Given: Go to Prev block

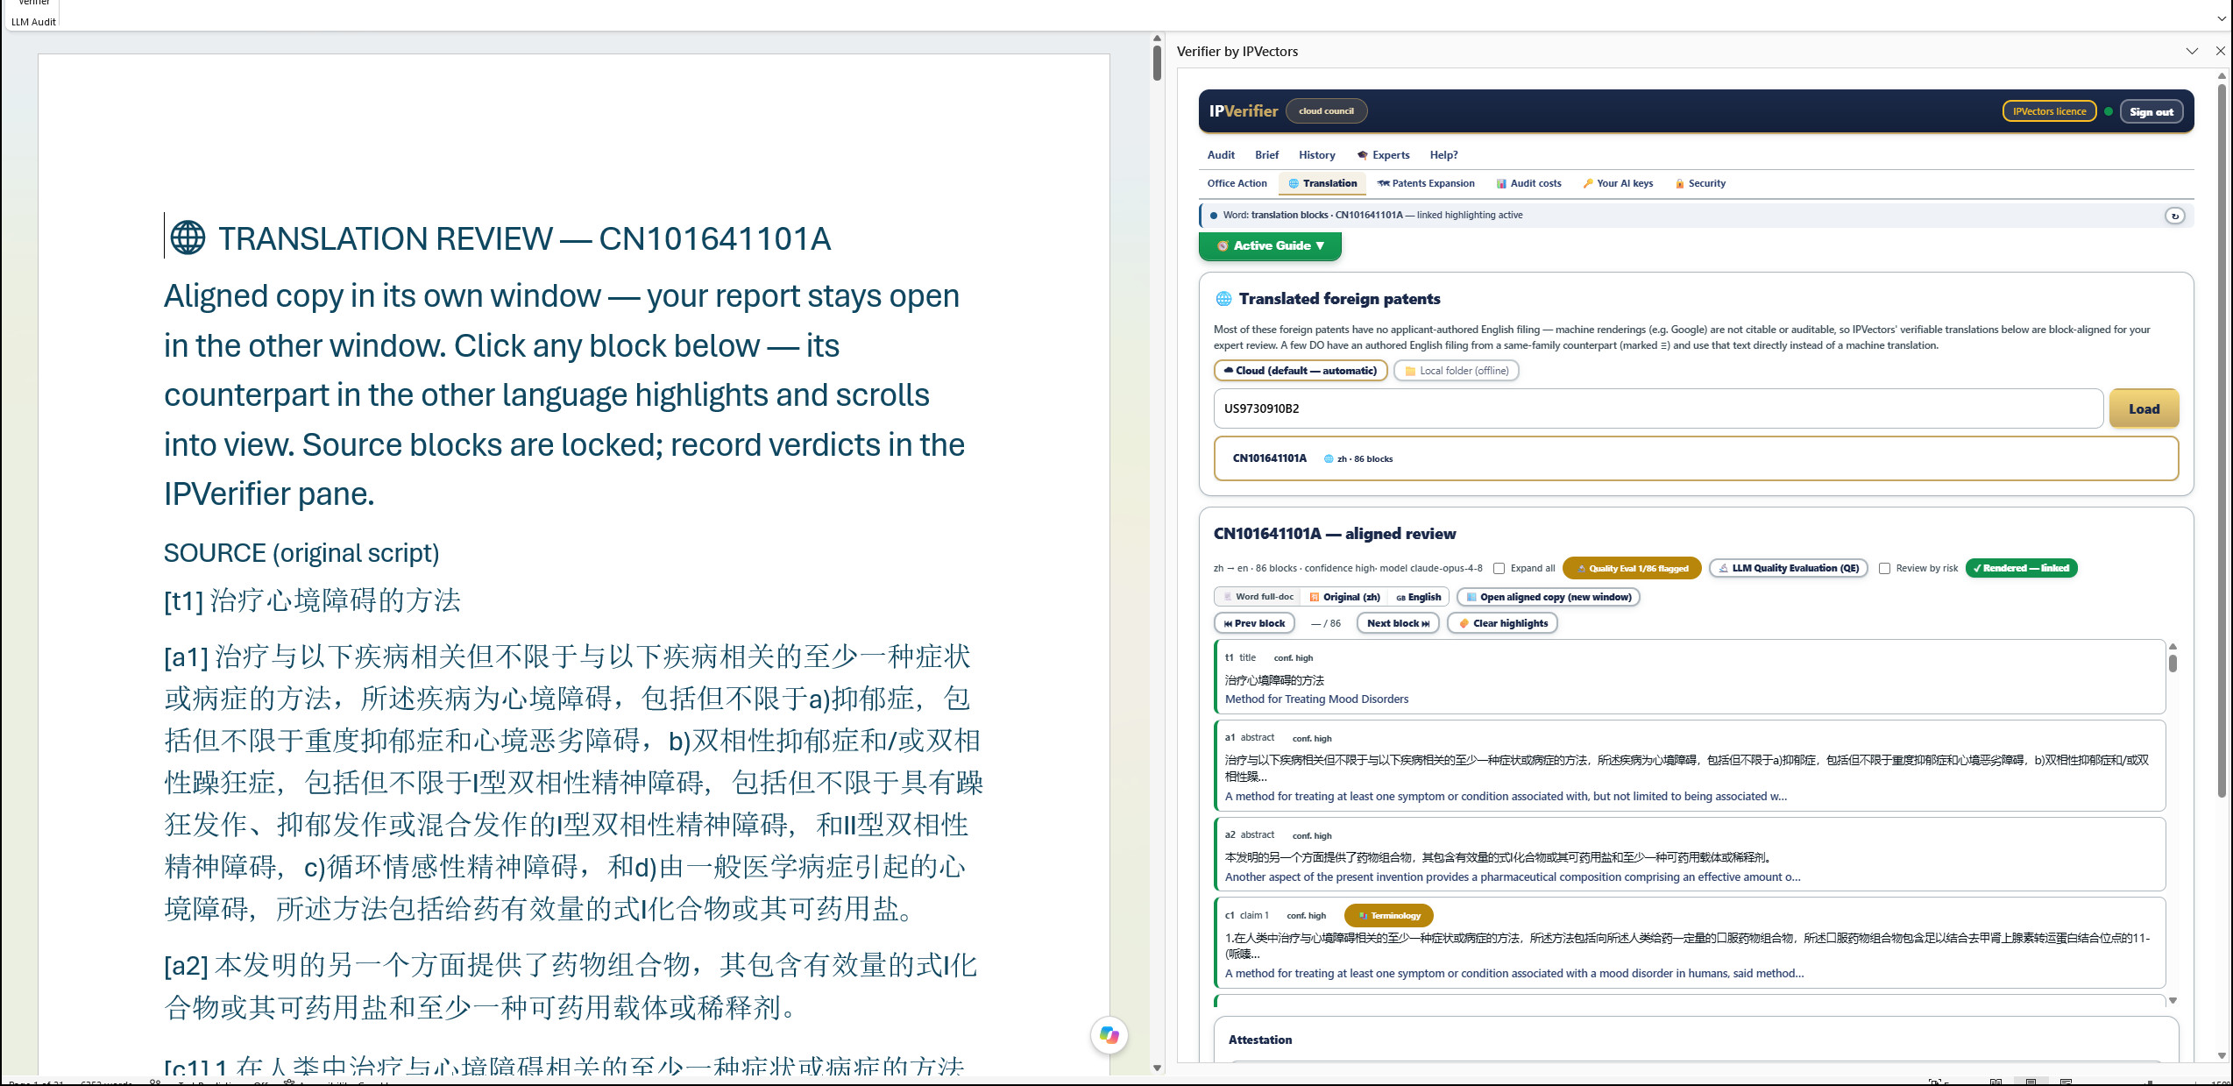Looking at the screenshot, I should click(1254, 623).
